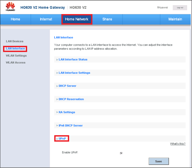Open WLAN Settings in sidebar
This screenshot has width=192, height=168.
pos(16,56)
